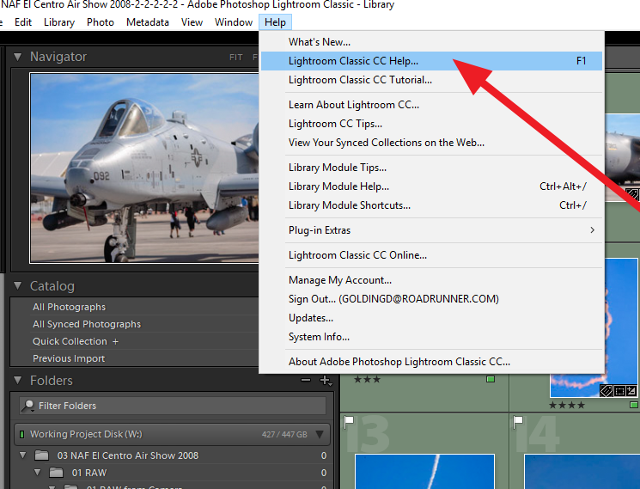Click the magnifier icon in Filter Folders
Viewport: 640px width, 489px height.
point(27,406)
